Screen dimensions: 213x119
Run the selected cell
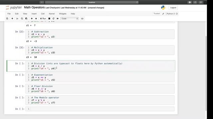(43, 19)
